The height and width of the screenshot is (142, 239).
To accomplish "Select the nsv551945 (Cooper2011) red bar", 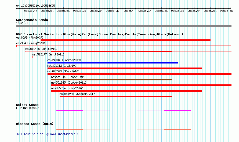I will coord(142,85).
